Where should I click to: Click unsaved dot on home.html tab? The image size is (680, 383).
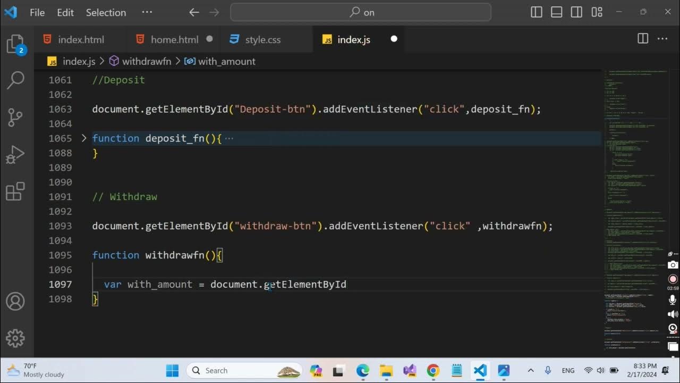[209, 39]
